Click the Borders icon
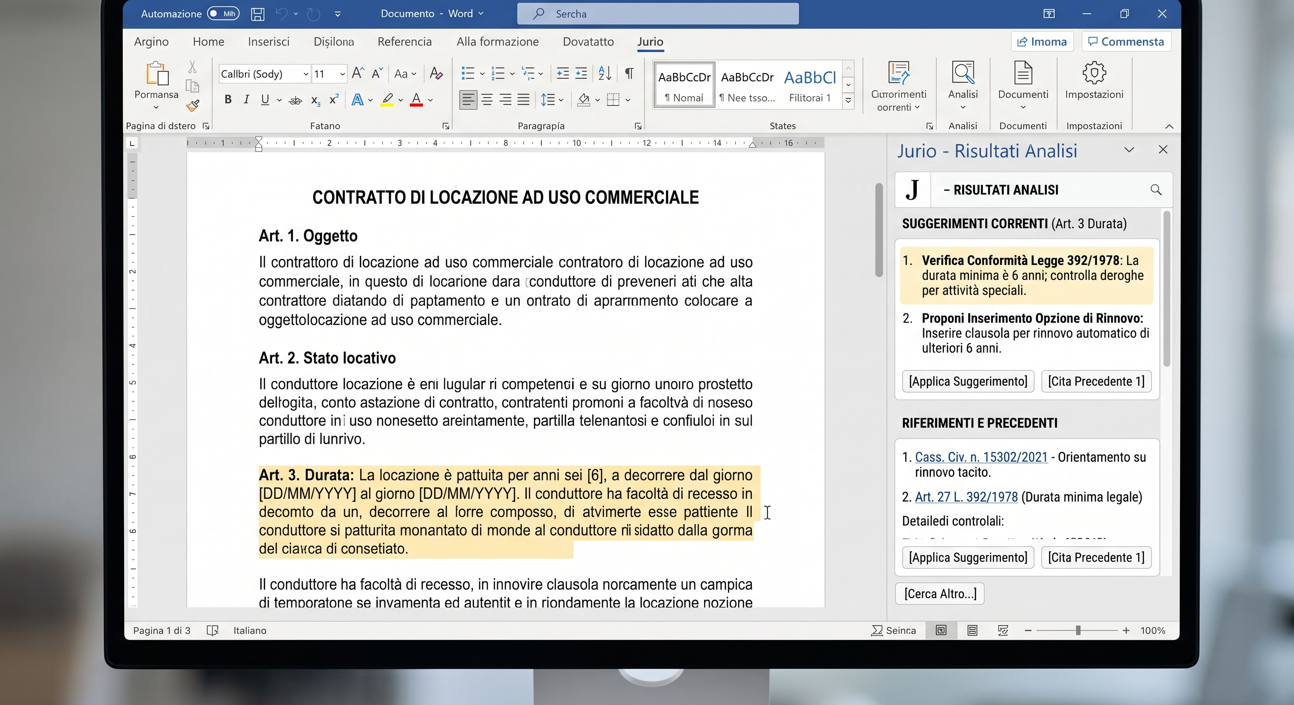1294x705 pixels. (613, 99)
